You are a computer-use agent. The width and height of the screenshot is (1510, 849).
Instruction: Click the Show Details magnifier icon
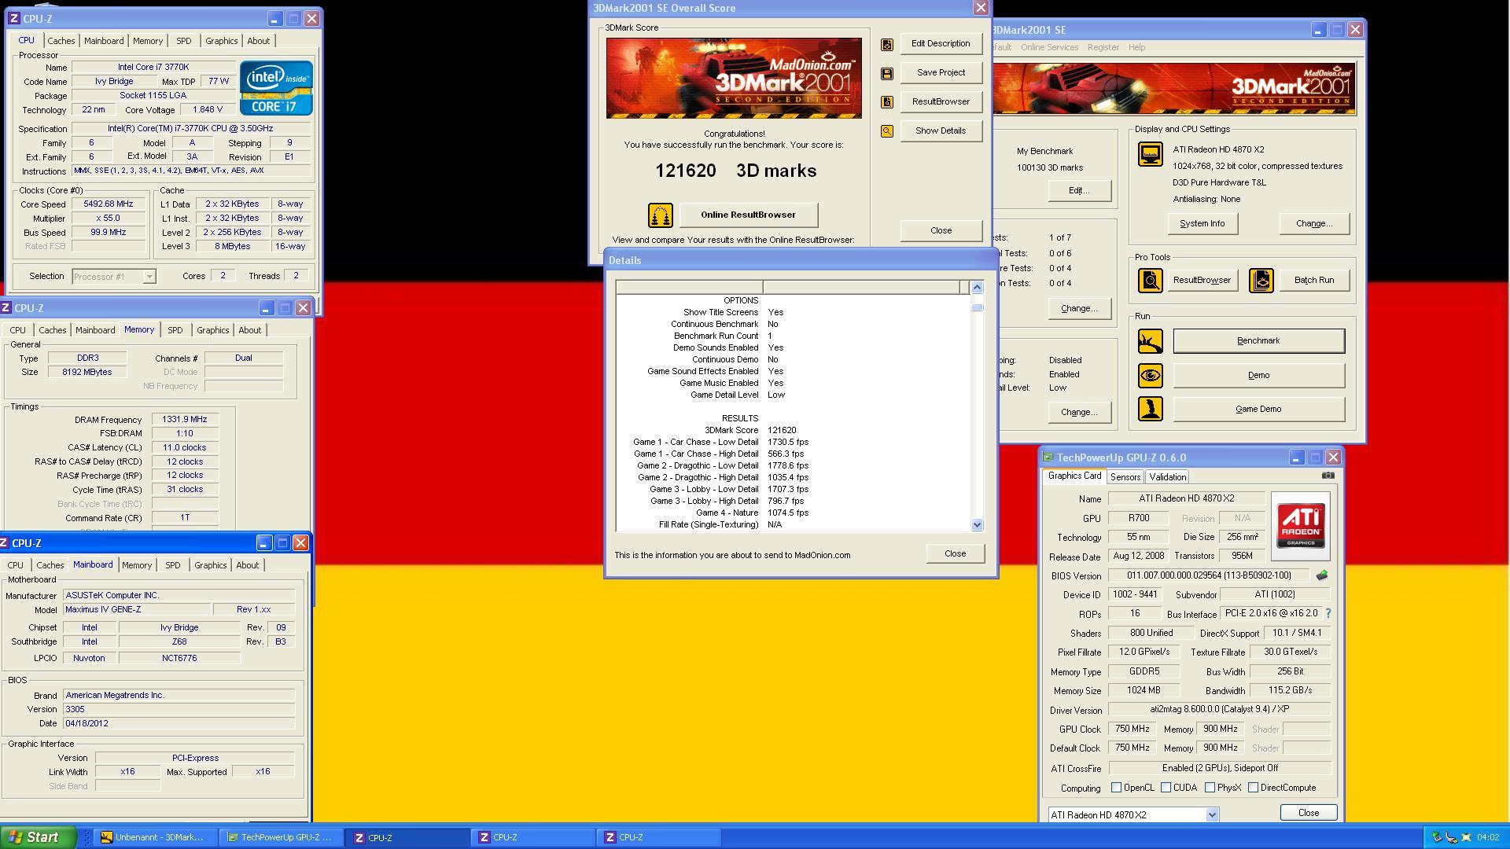coord(887,131)
